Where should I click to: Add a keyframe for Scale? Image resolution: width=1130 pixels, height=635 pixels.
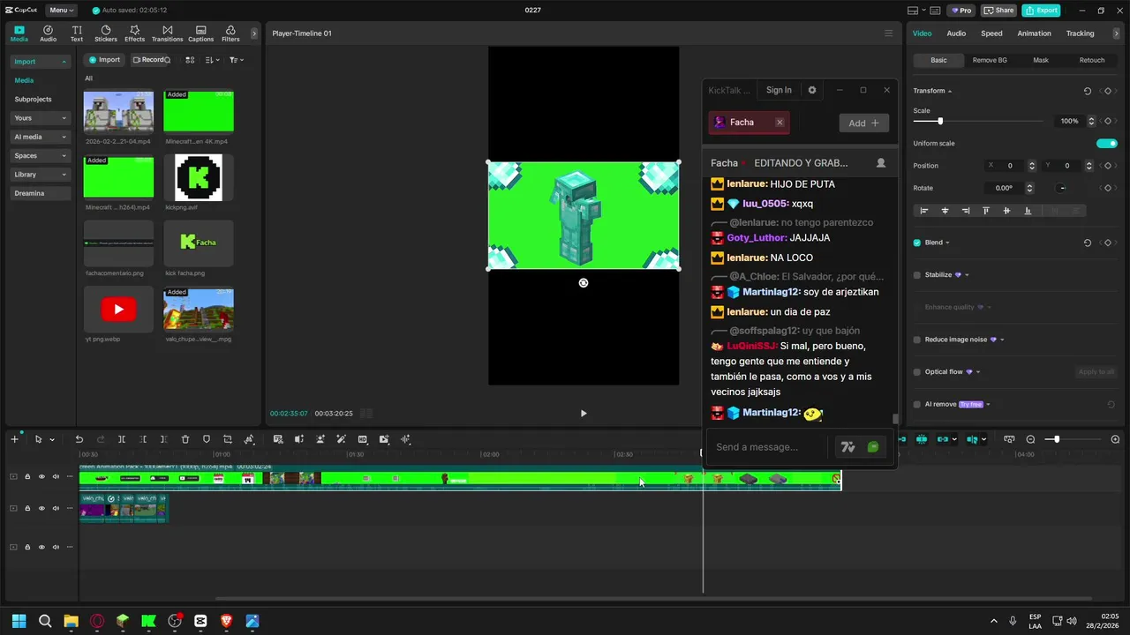tap(1107, 121)
